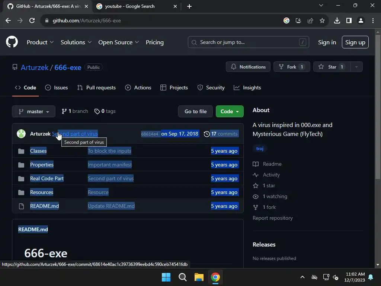The image size is (381, 286).
Task: Click the Google account icon in address bar
Action: pos(286,21)
